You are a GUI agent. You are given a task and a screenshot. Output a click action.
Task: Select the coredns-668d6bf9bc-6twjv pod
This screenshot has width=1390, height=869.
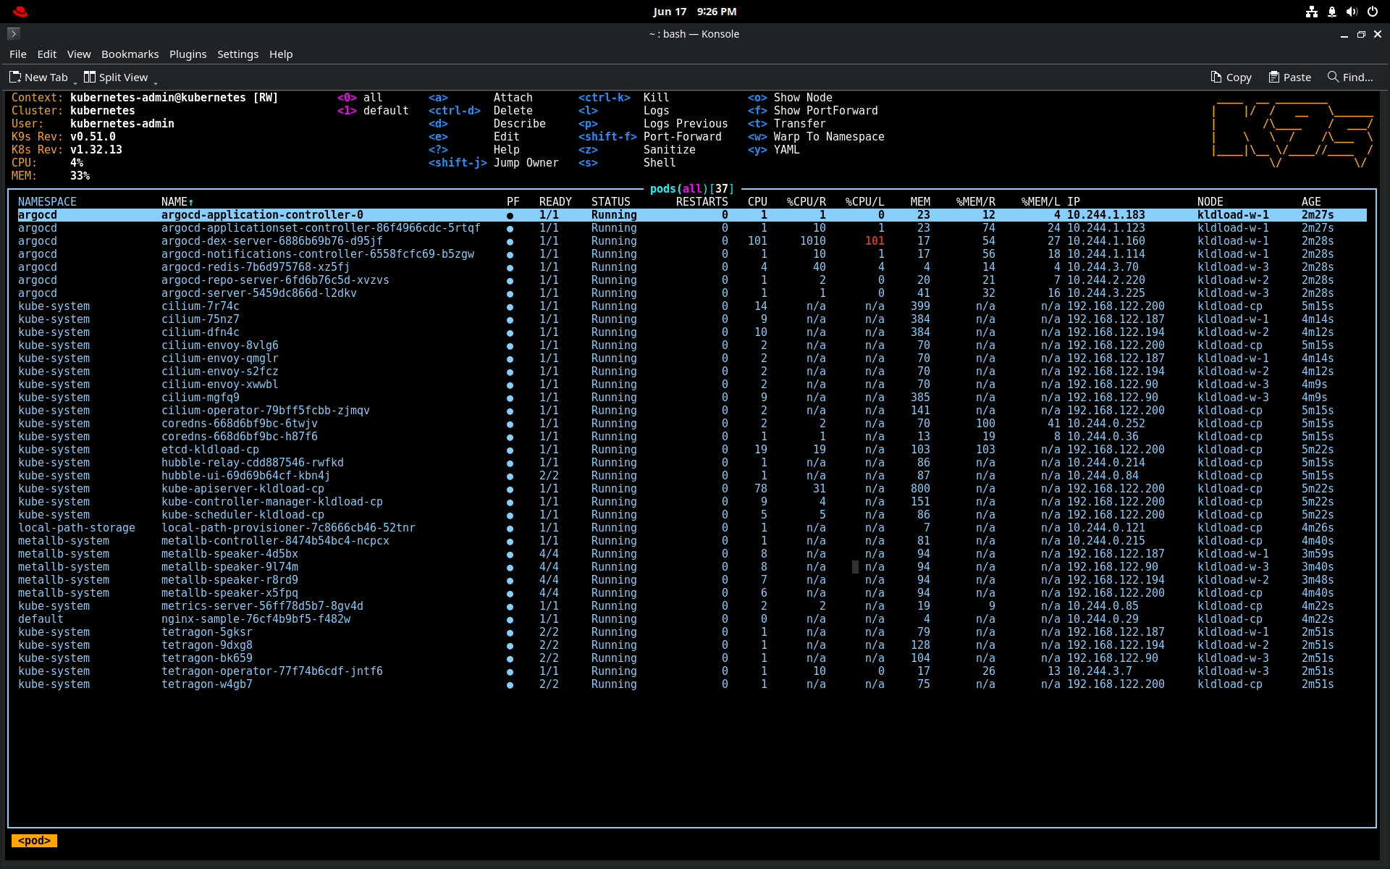(239, 424)
